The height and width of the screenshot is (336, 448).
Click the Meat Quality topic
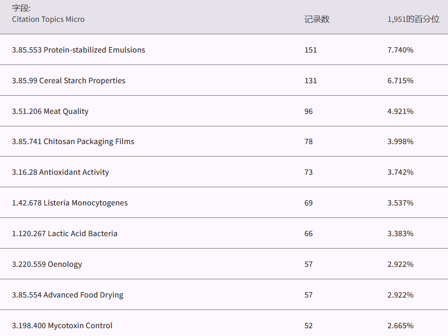pyautogui.click(x=50, y=111)
